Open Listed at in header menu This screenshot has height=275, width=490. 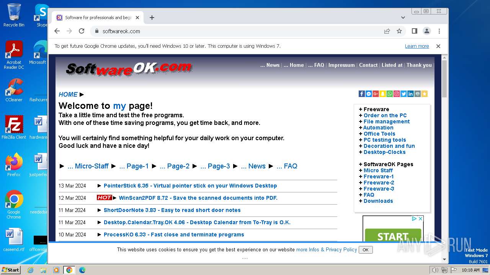pyautogui.click(x=392, y=65)
